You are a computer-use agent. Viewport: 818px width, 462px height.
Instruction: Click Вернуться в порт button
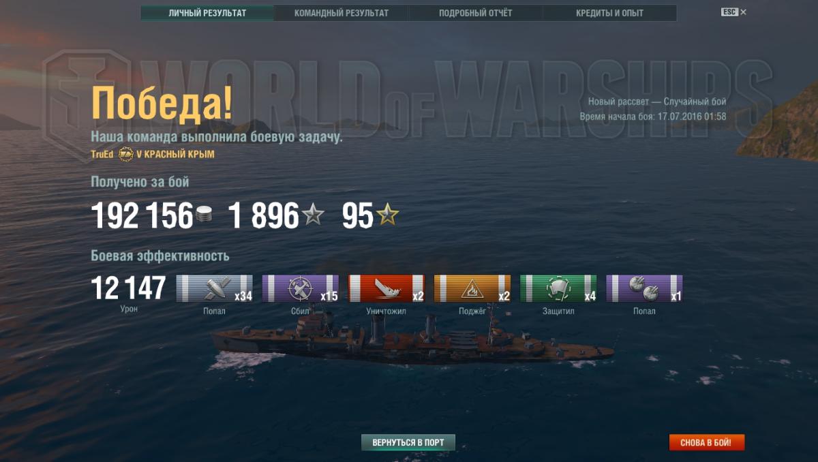click(x=408, y=442)
